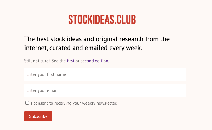The image size is (212, 130).
Task: Click the Subscribe button
Action: (38, 116)
